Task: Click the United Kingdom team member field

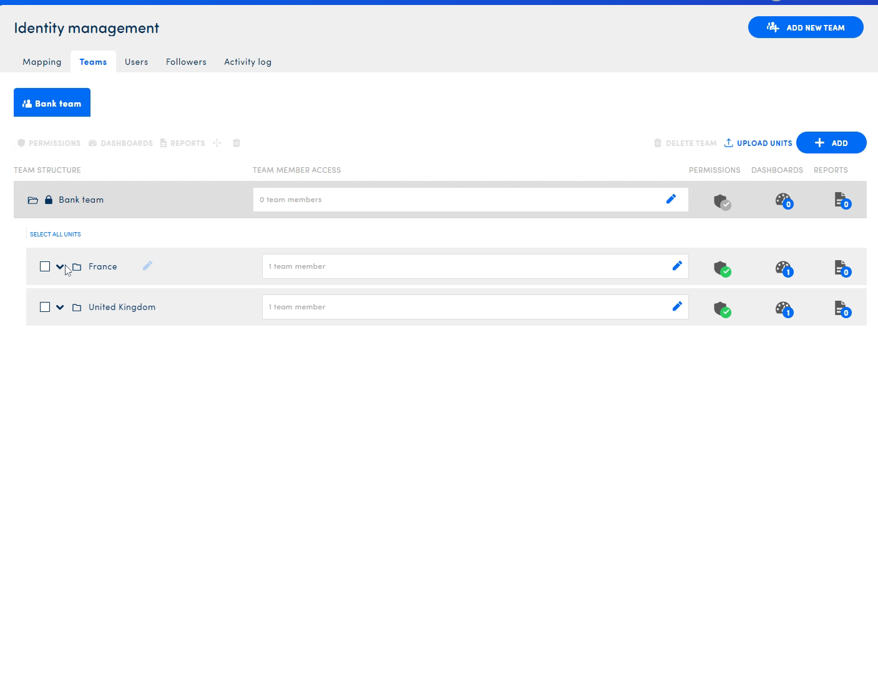Action: pyautogui.click(x=462, y=307)
